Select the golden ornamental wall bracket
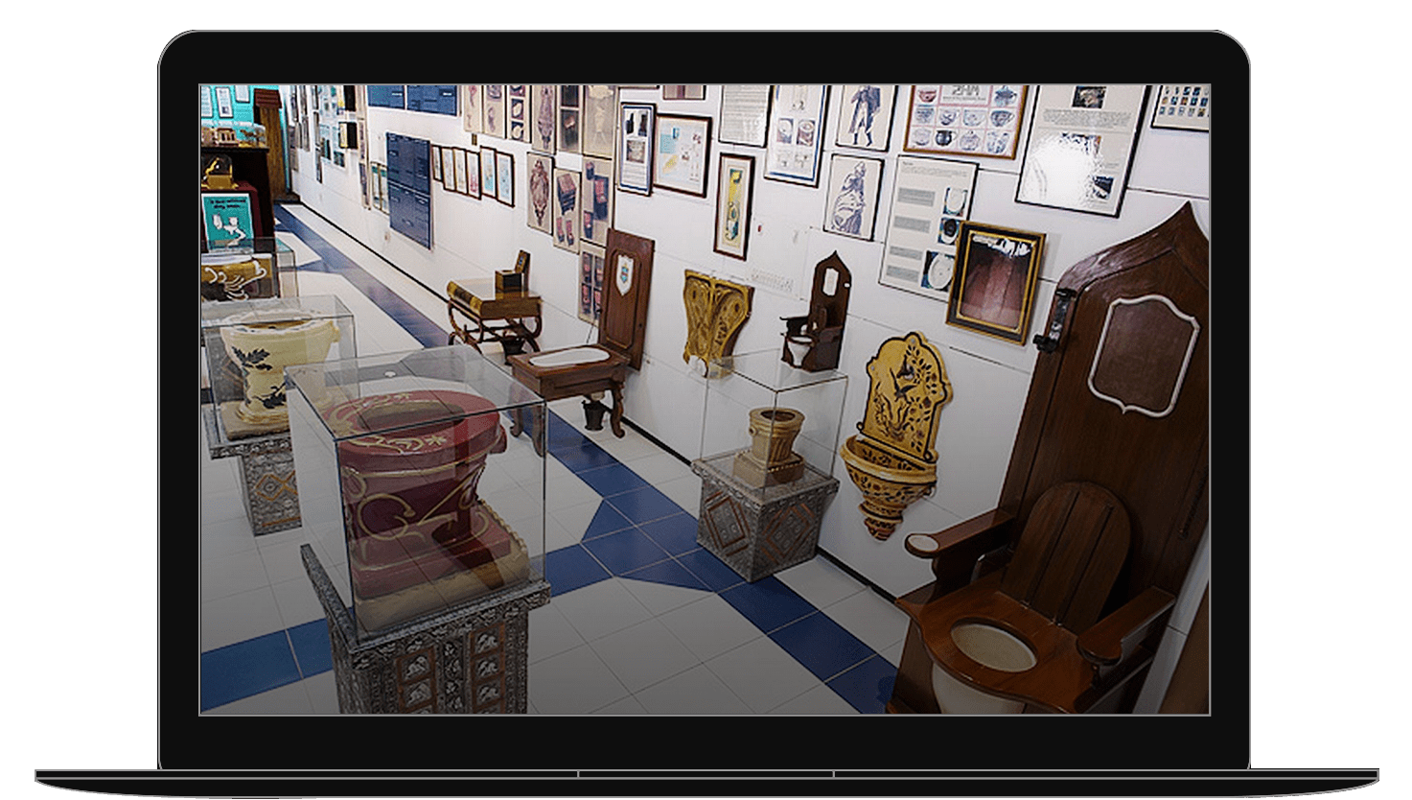Screen dimensions: 1412x800 click(x=716, y=315)
